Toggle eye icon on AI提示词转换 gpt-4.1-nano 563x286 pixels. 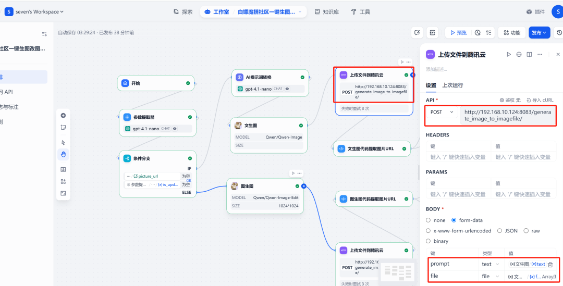point(287,89)
